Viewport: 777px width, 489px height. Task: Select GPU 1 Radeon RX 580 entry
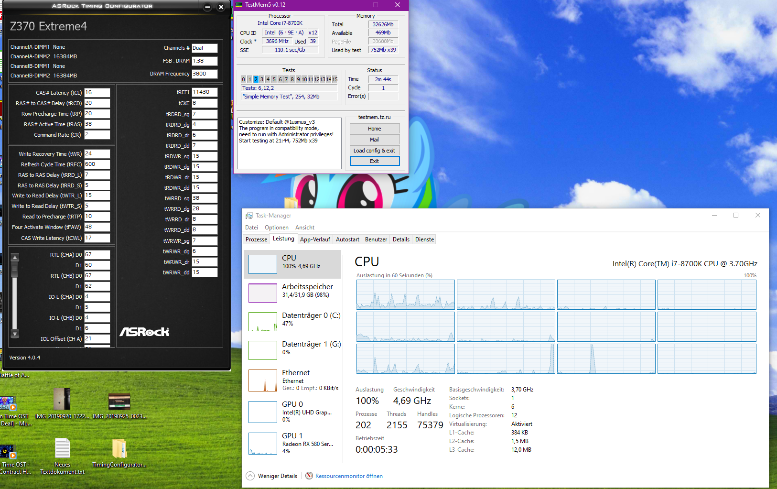pyautogui.click(x=292, y=443)
